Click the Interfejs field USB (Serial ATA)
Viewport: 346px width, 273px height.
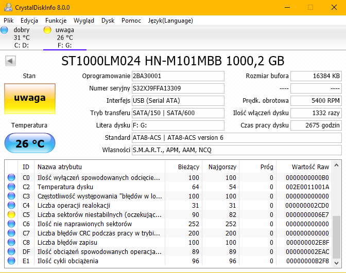coord(178,101)
